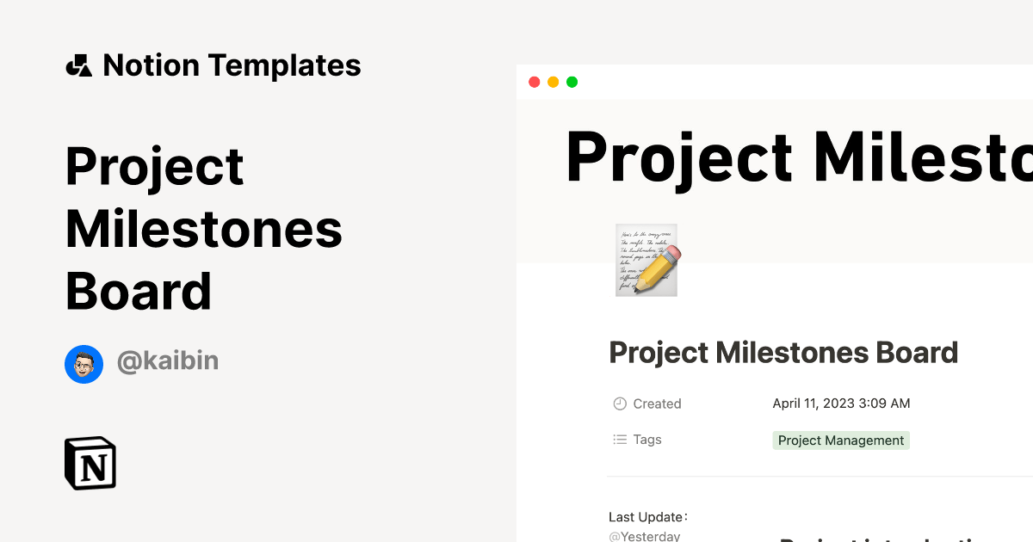The image size is (1033, 542).
Task: Click the page title "Project Milestones Board"
Action: 783,353
